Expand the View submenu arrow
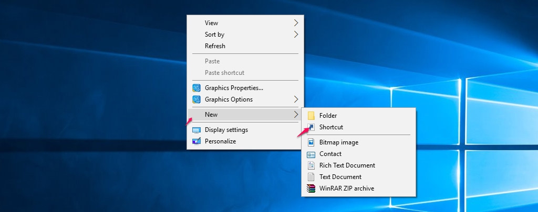 pyautogui.click(x=296, y=23)
